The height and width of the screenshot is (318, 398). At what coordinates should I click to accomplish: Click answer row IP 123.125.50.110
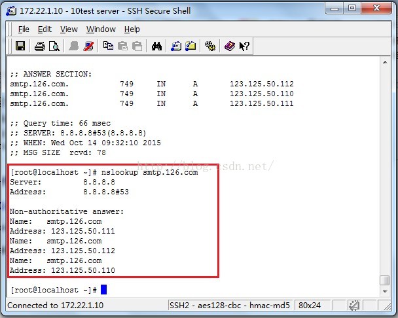point(262,94)
